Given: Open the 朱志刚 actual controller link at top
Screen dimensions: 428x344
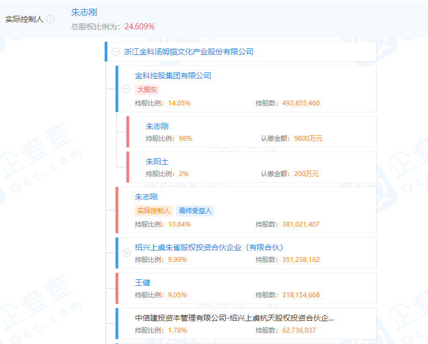Looking at the screenshot, I should coord(84,12).
